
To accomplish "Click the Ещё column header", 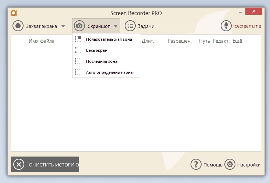I will point(237,41).
